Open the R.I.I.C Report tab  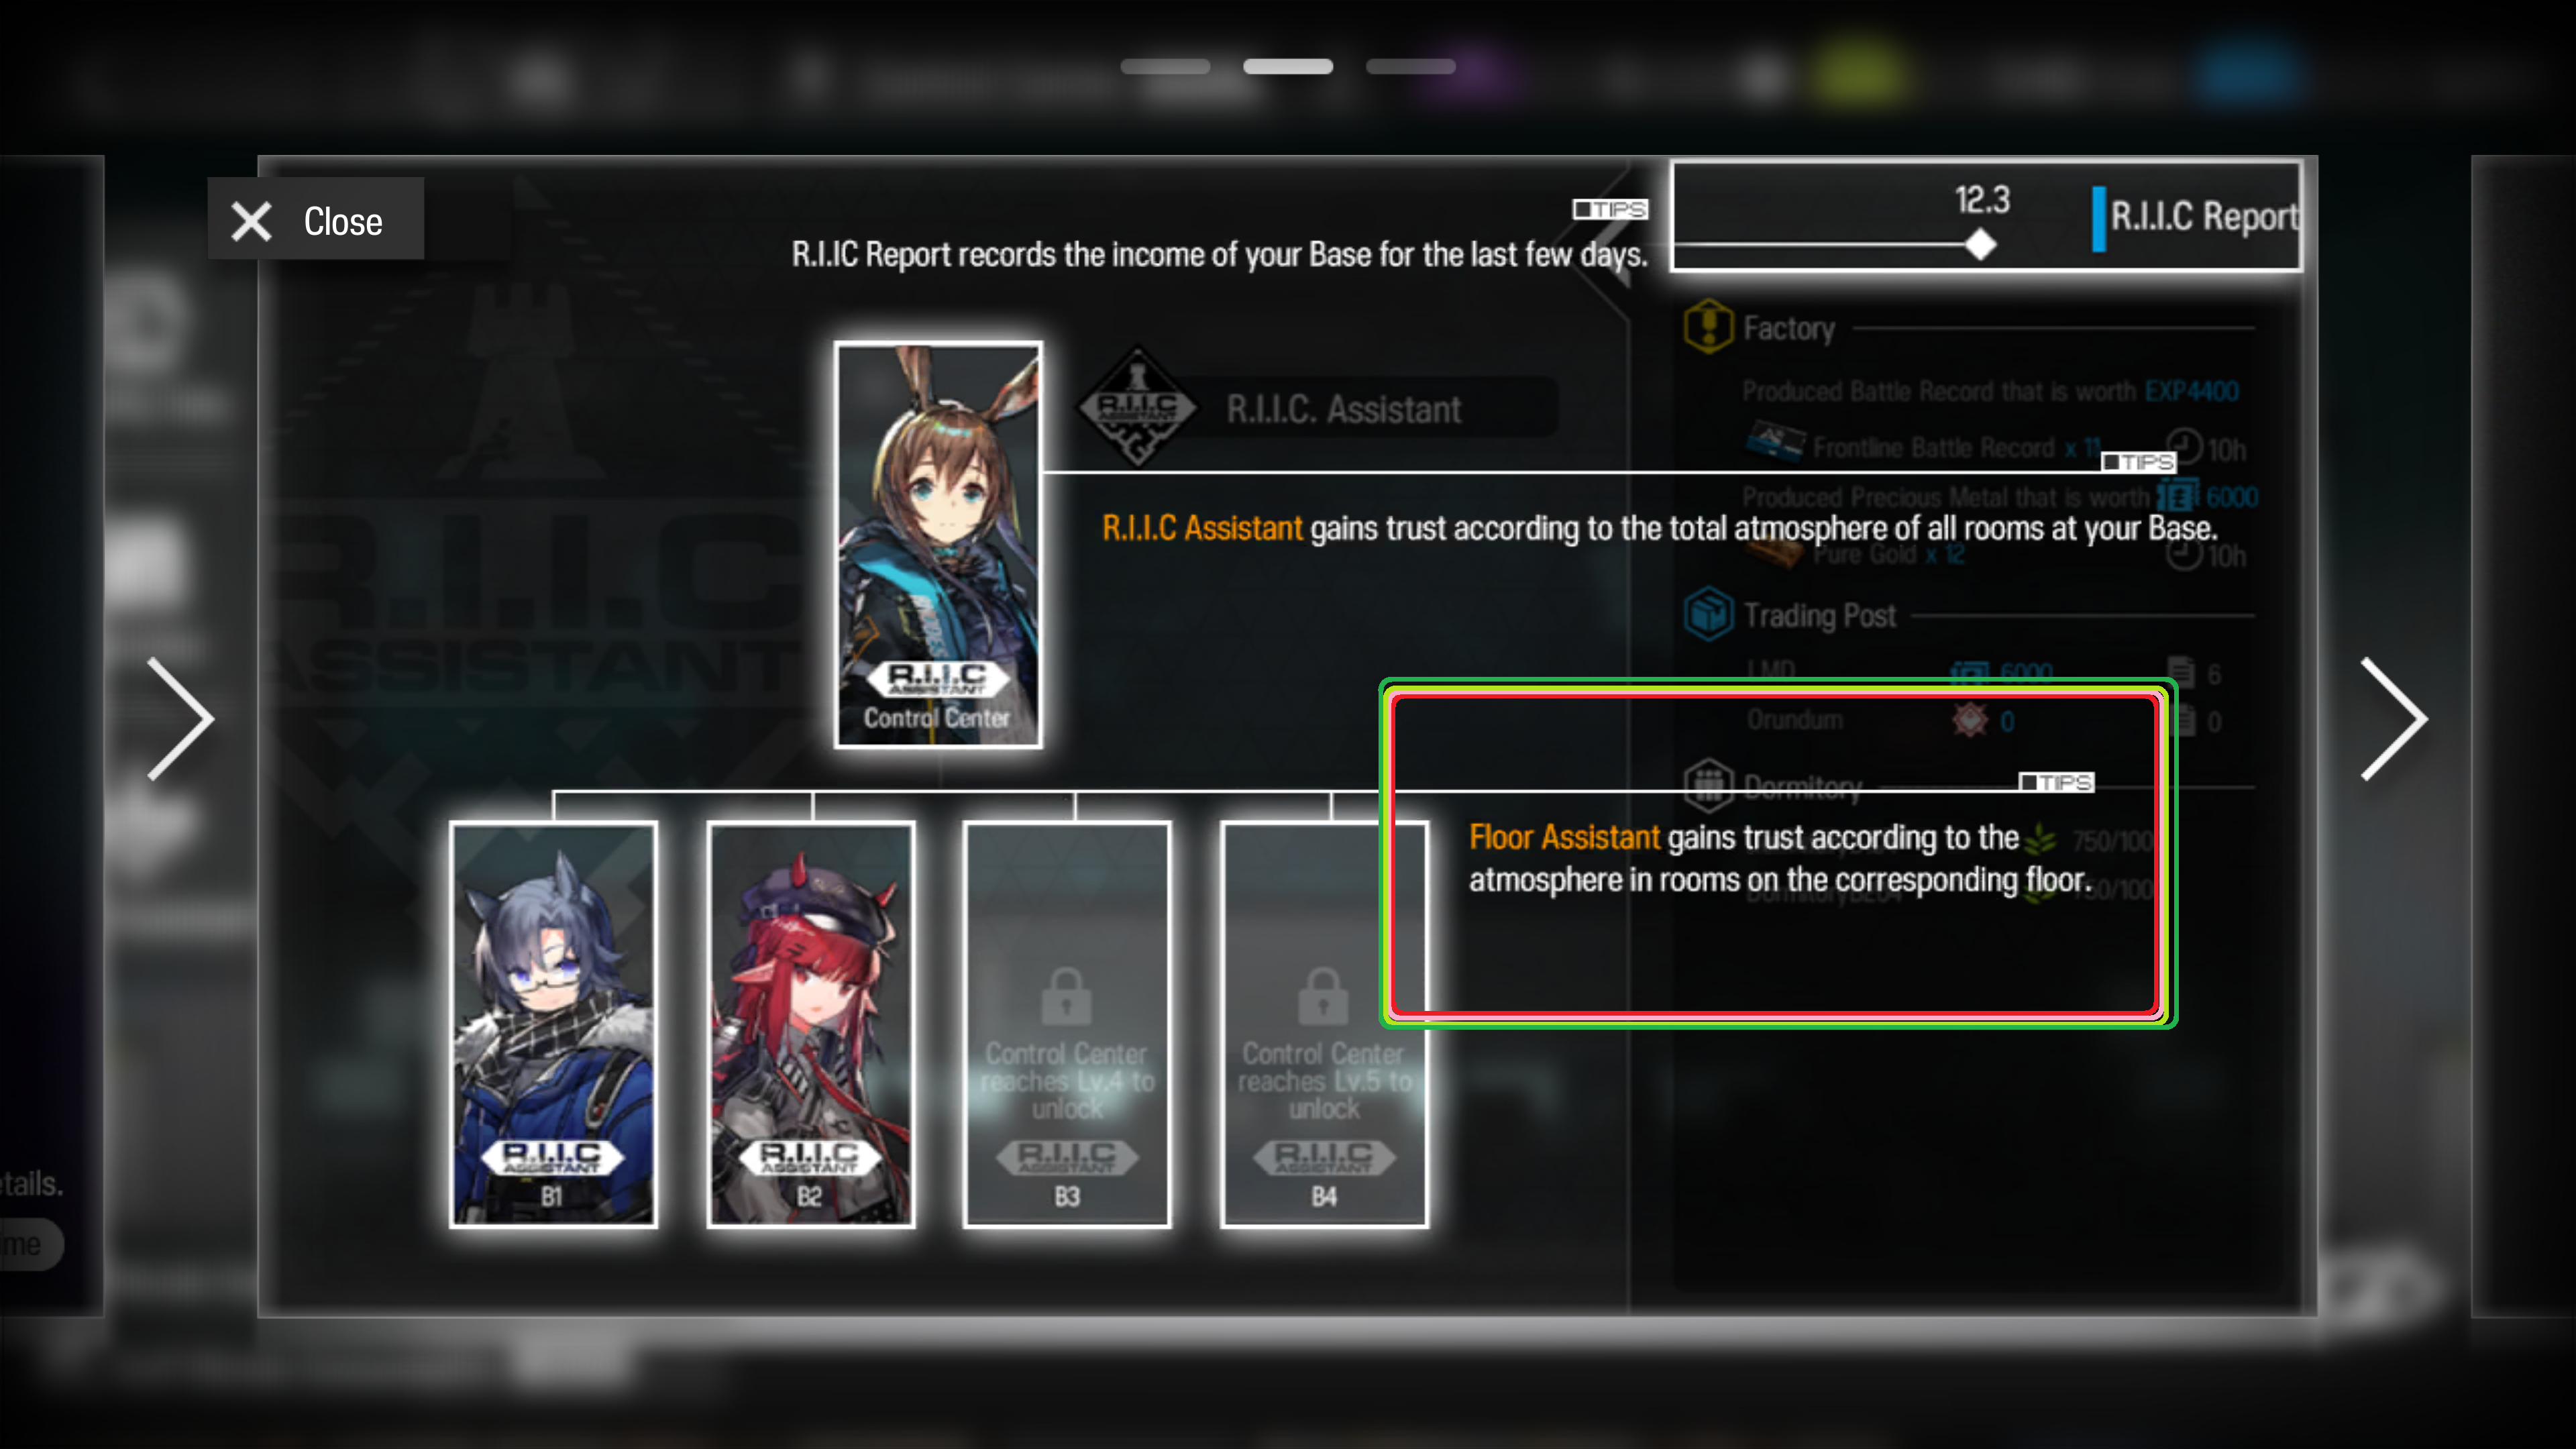pos(2198,216)
